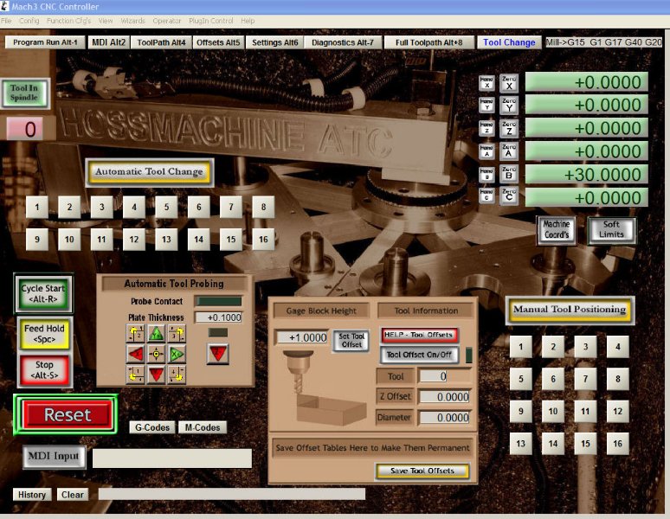This screenshot has width=670, height=519.
Task: Open Full Toolpath Alt+8 screen
Action: [x=429, y=42]
